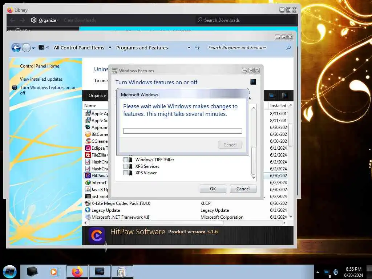Select Microsoft .NET Framework 4.8 row
Screen dimensions: 372x279
186,217
